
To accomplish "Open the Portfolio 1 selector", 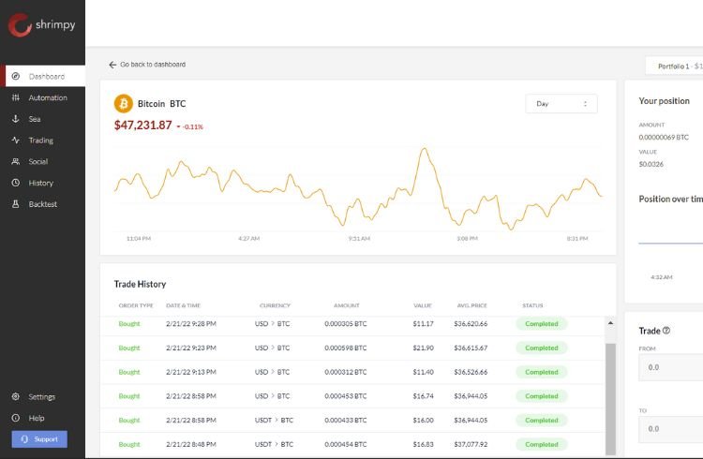I will click(677, 67).
